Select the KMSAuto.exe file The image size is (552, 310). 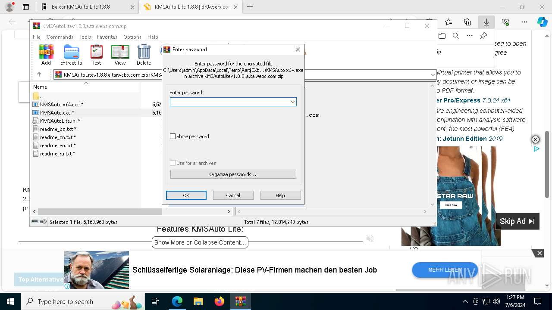click(57, 112)
